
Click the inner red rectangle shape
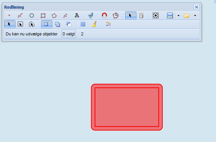[x=127, y=107]
